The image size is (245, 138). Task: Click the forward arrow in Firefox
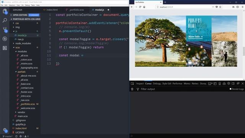point(136,7)
